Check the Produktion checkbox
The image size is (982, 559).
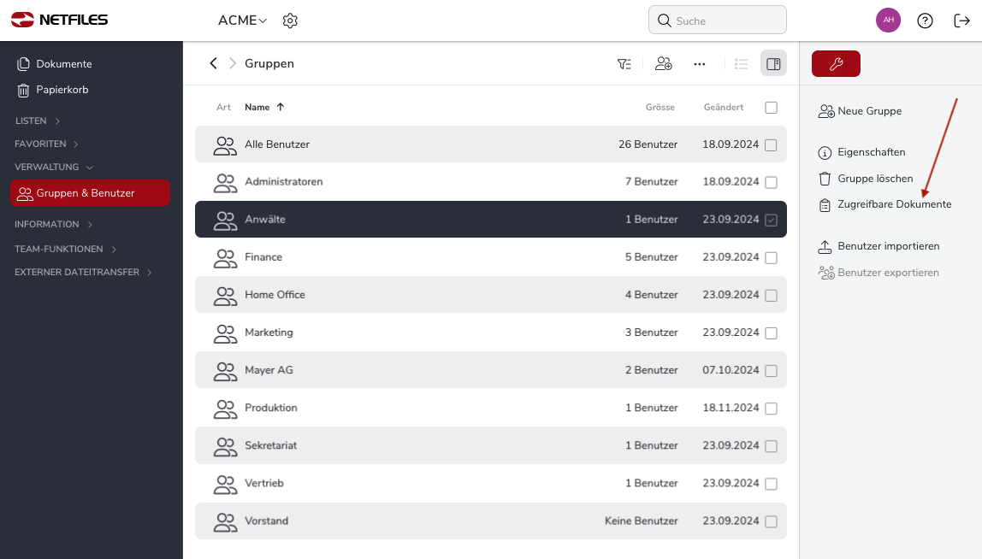(771, 409)
